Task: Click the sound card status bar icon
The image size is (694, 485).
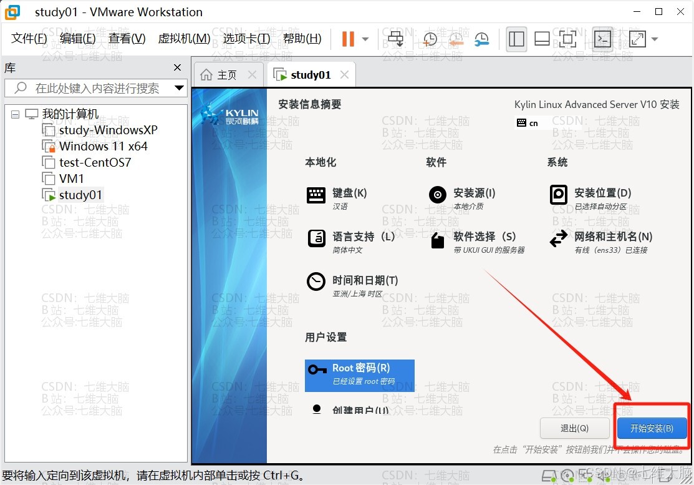Action: tap(603, 476)
